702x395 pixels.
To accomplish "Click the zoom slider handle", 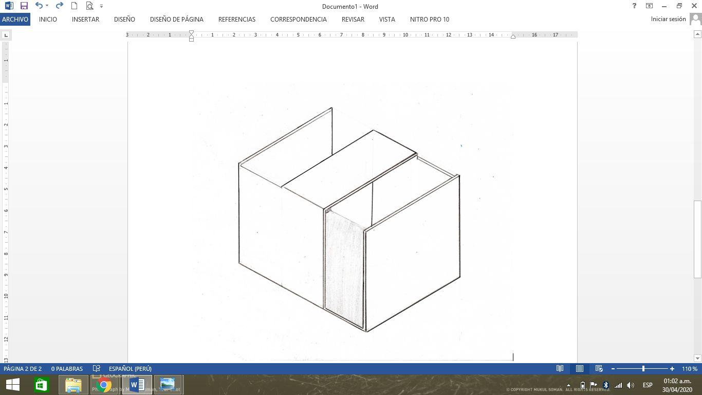I will tap(643, 369).
